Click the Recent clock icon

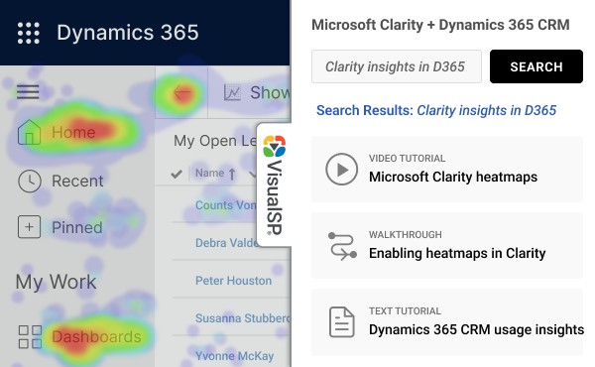point(29,181)
